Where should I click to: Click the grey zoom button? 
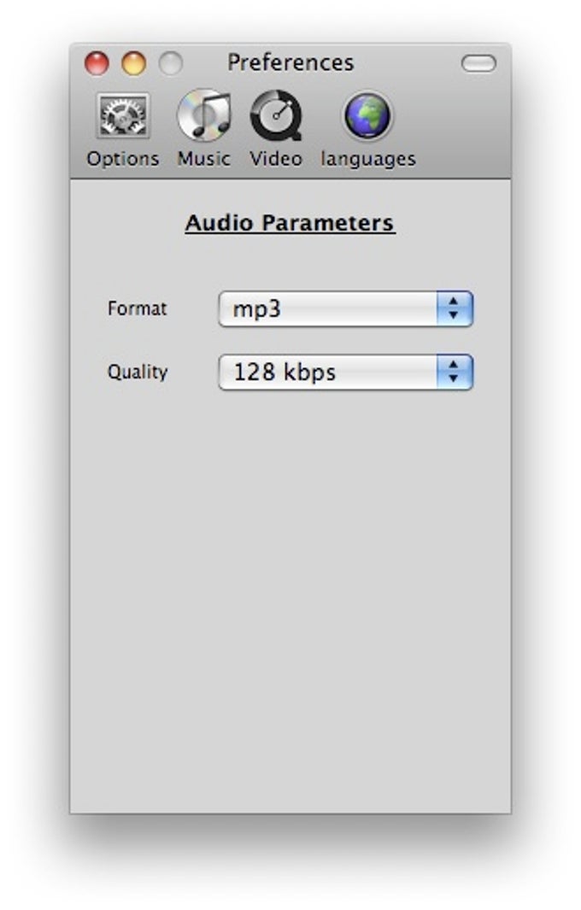pos(171,63)
